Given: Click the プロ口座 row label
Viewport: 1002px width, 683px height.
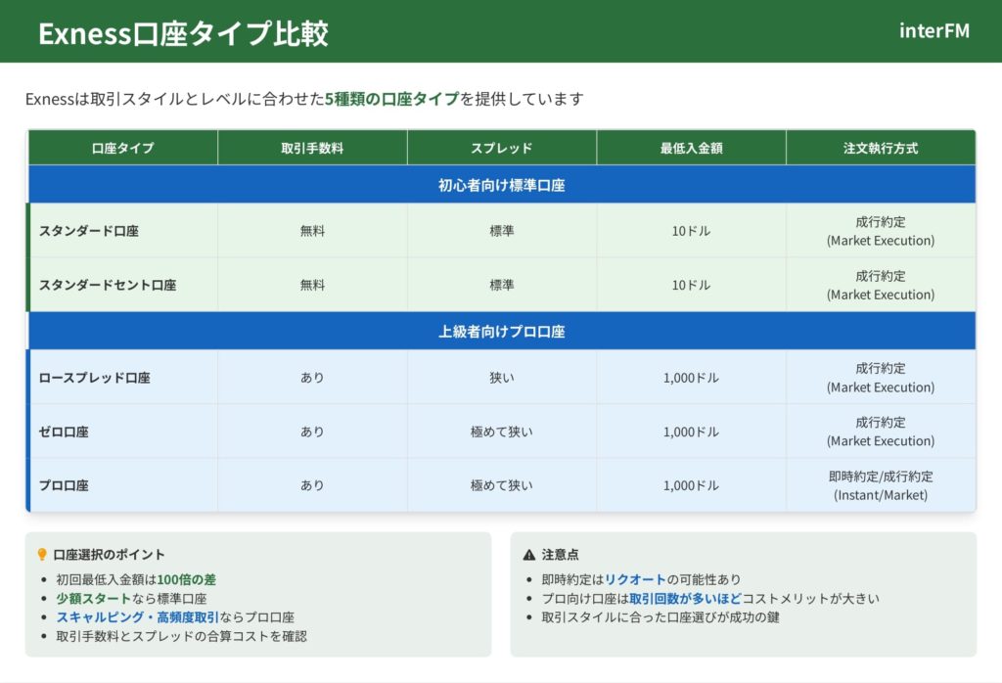Looking at the screenshot, I should pos(64,485).
